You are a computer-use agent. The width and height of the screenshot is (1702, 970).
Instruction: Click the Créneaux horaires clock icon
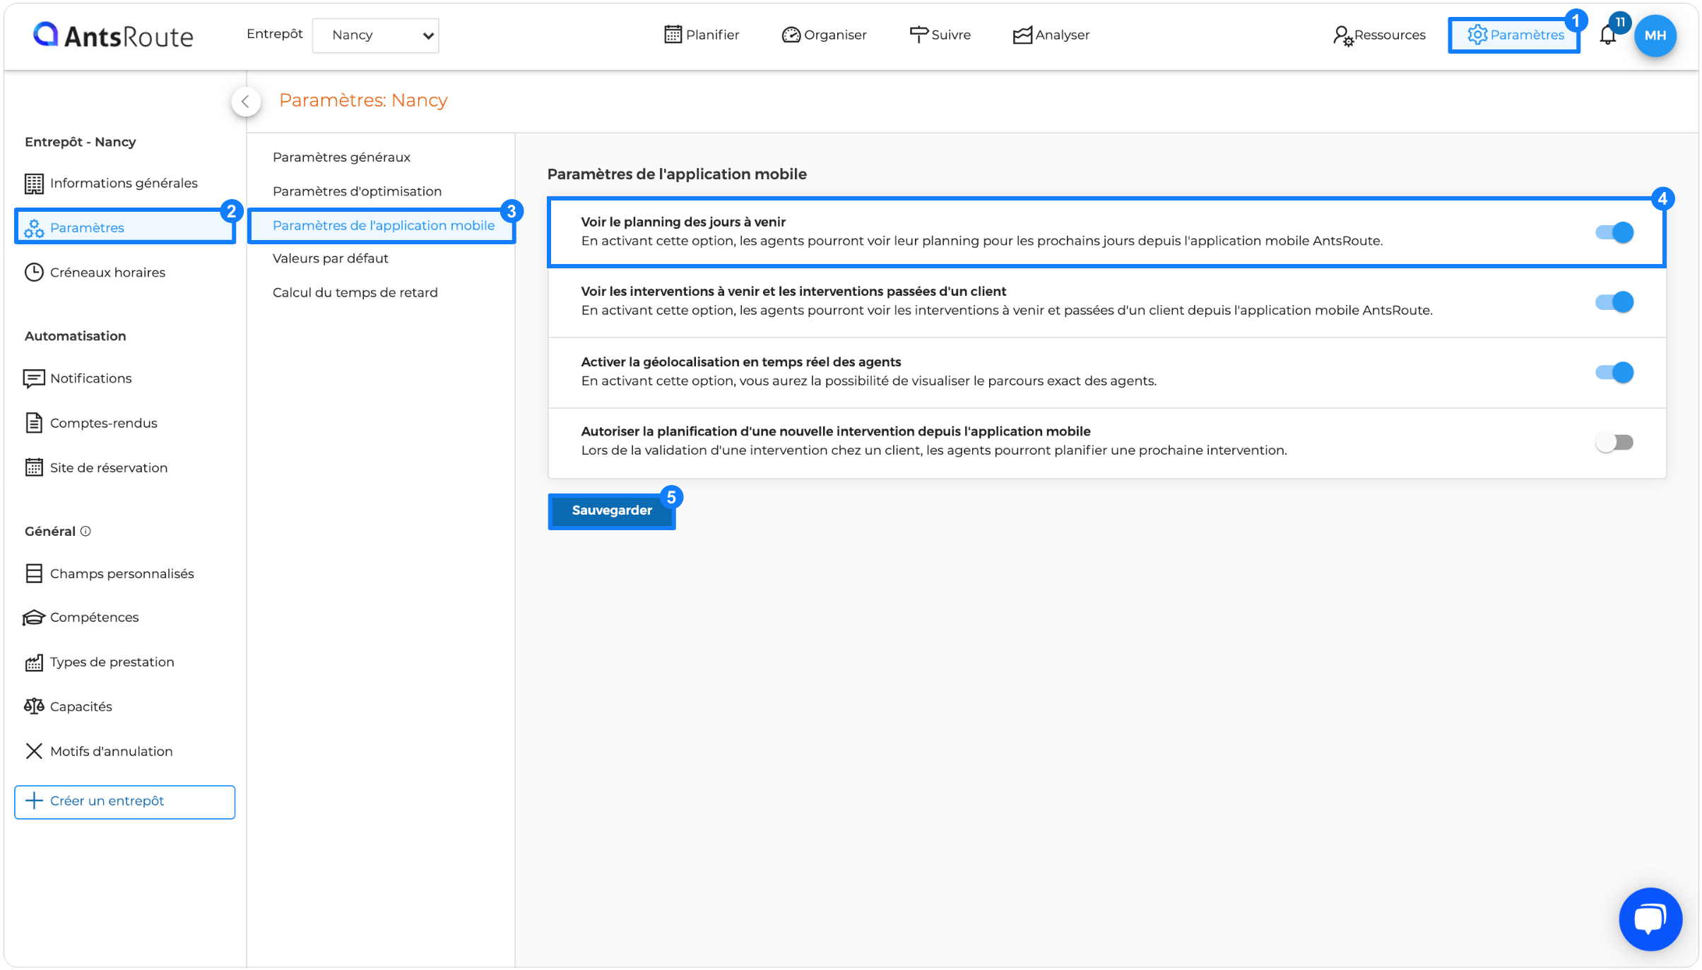pos(34,273)
